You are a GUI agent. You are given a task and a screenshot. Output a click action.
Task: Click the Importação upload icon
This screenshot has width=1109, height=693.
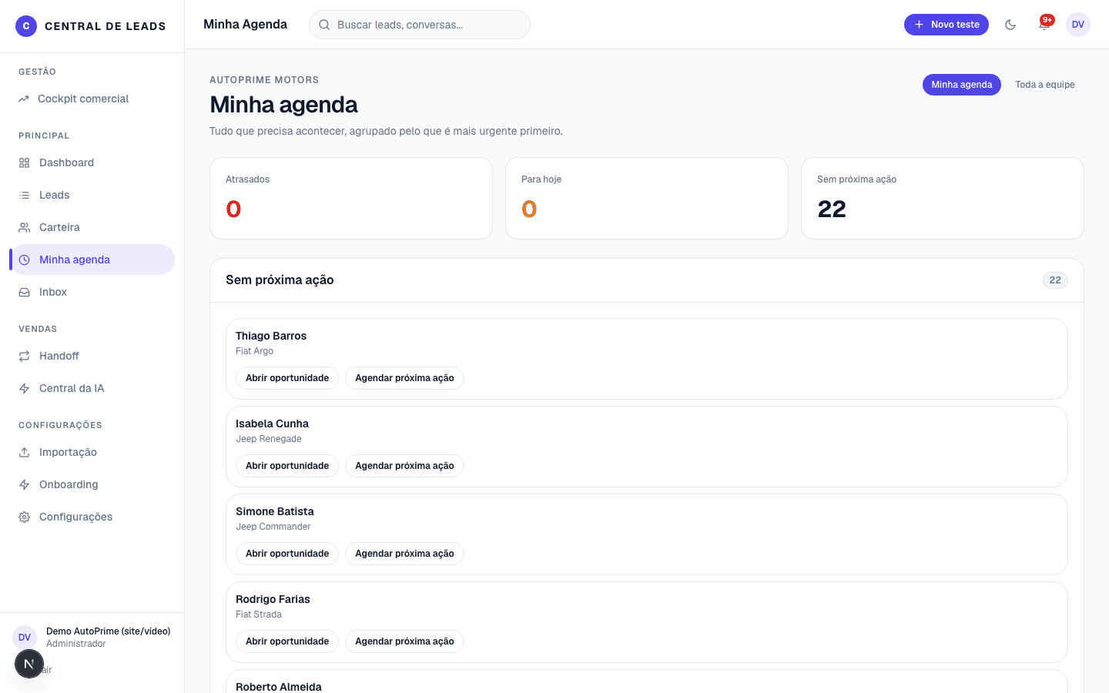point(25,452)
